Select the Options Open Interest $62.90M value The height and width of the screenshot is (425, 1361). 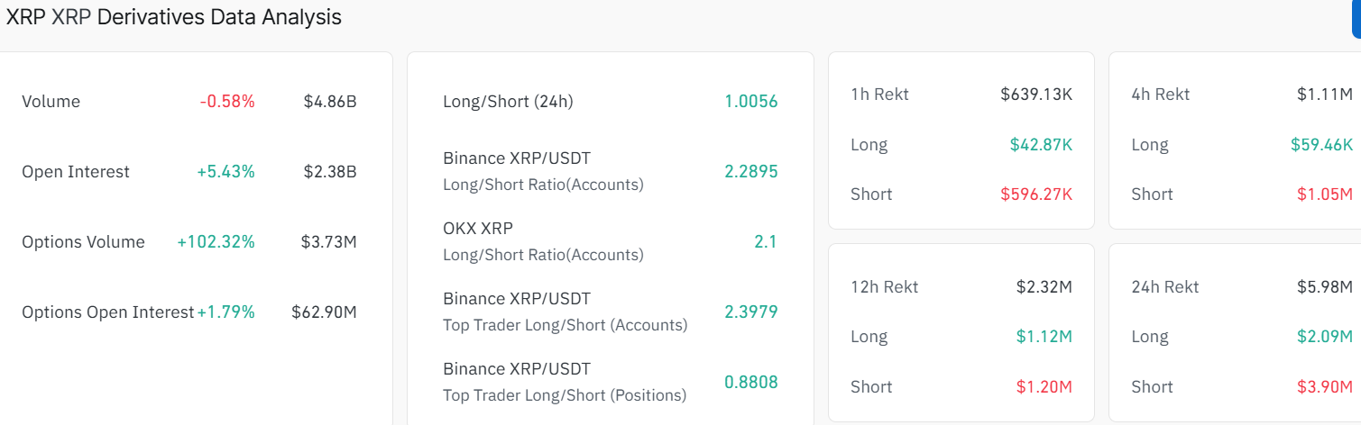click(x=324, y=312)
